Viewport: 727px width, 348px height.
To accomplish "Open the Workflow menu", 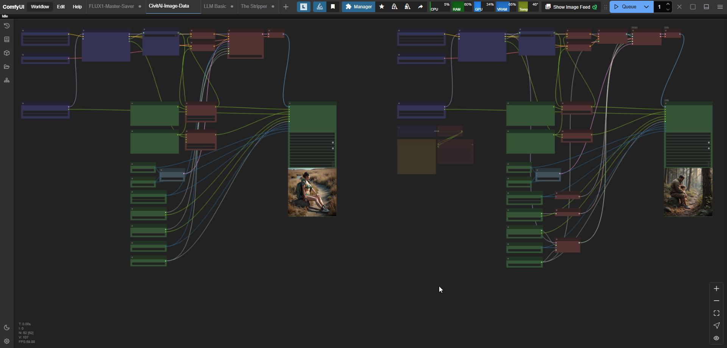I will (40, 7).
